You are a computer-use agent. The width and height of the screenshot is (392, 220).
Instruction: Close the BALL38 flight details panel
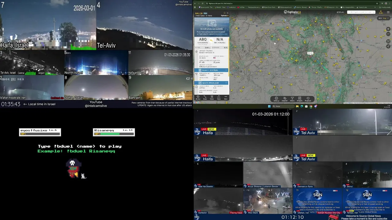[227, 13]
